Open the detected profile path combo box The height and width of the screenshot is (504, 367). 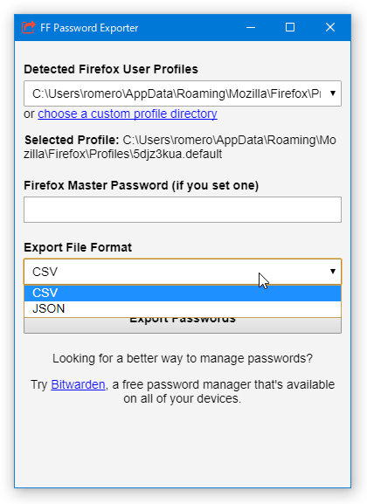click(x=183, y=93)
